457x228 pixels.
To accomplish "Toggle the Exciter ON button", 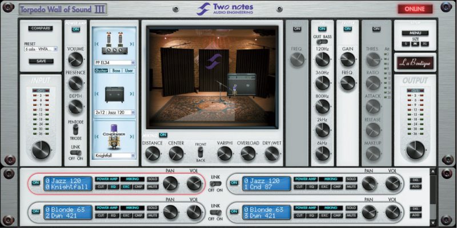I will 347,29.
